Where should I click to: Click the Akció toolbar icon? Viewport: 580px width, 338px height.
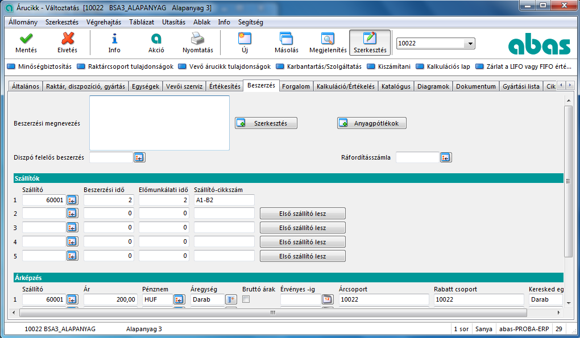click(x=156, y=43)
